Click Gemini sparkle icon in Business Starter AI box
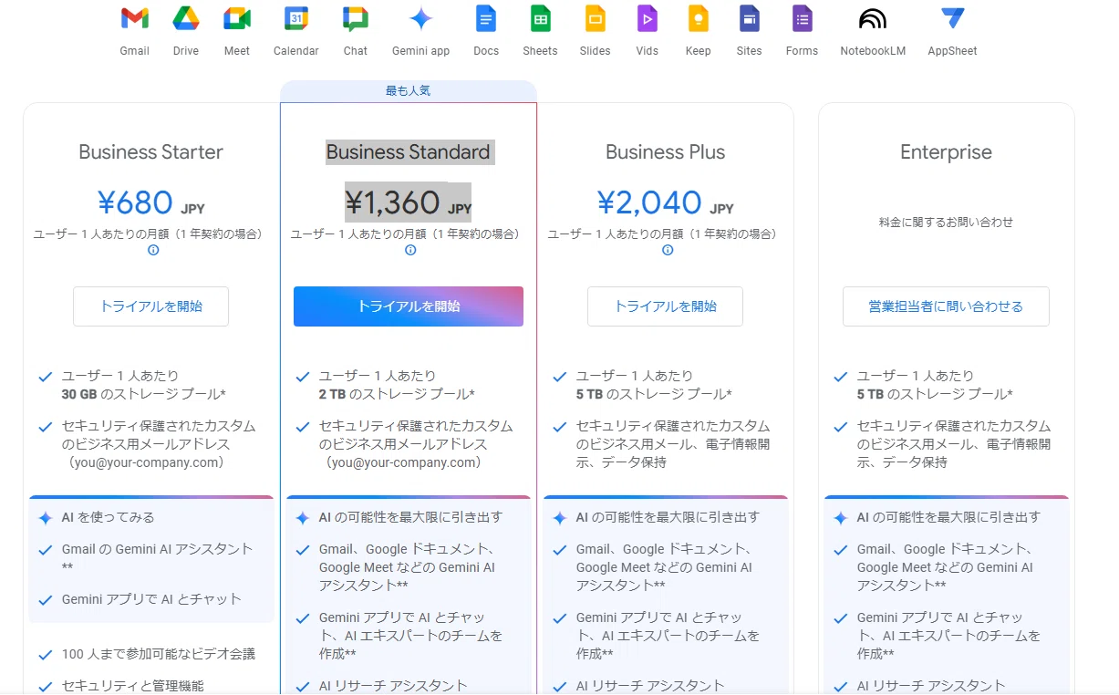 46,518
